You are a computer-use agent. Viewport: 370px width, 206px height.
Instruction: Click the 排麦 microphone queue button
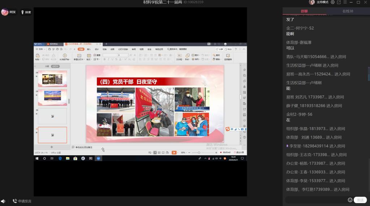tap(26, 12)
